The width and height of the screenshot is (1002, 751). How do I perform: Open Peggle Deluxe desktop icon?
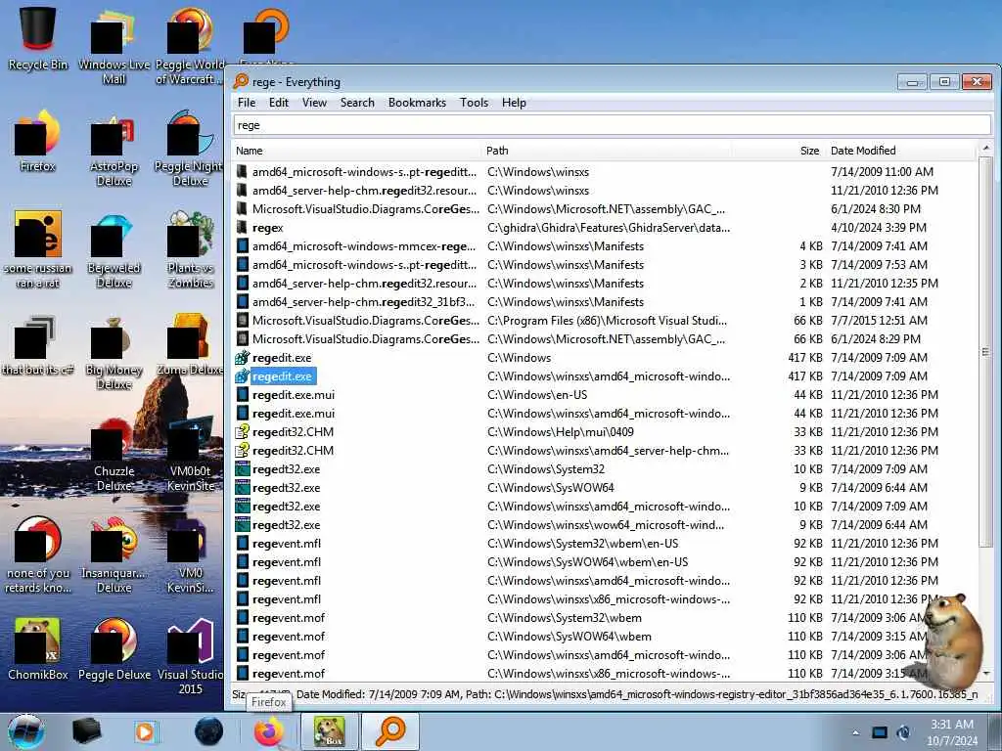click(x=114, y=648)
